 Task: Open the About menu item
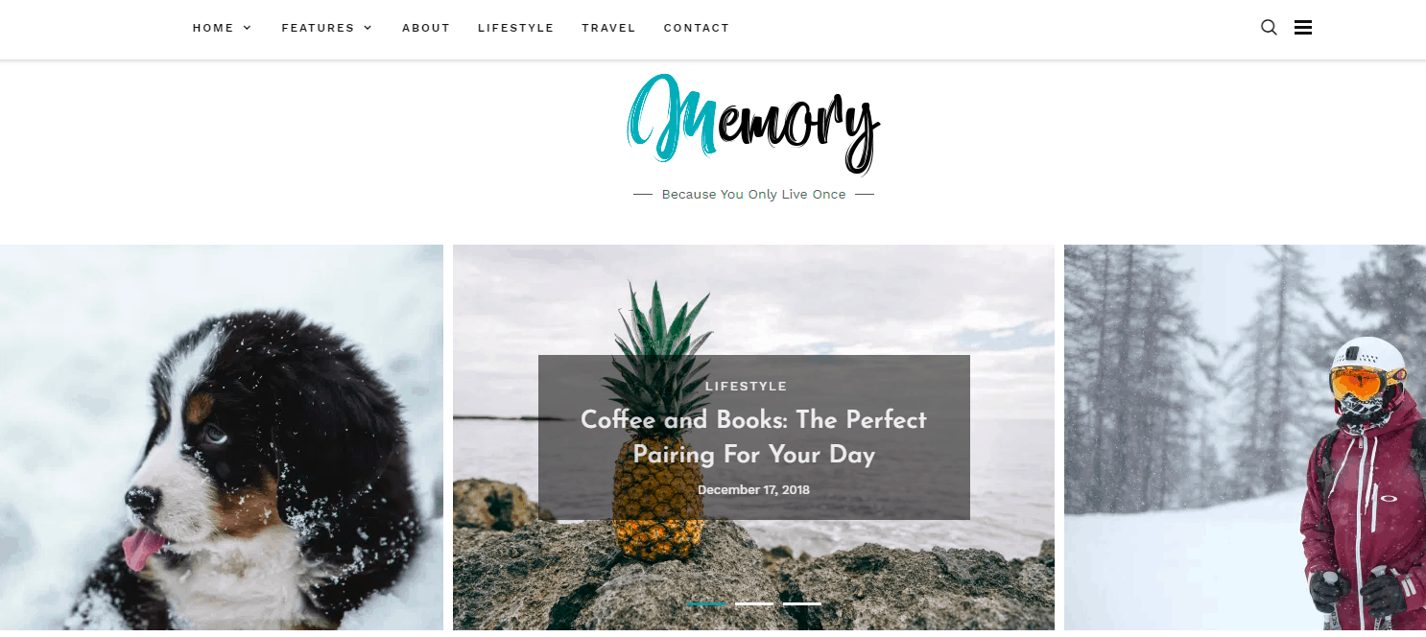click(426, 28)
